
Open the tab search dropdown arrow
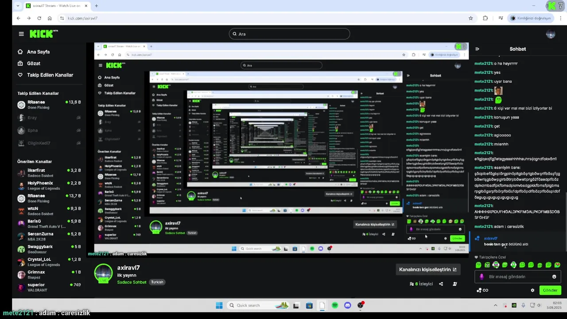[x=18, y=6]
